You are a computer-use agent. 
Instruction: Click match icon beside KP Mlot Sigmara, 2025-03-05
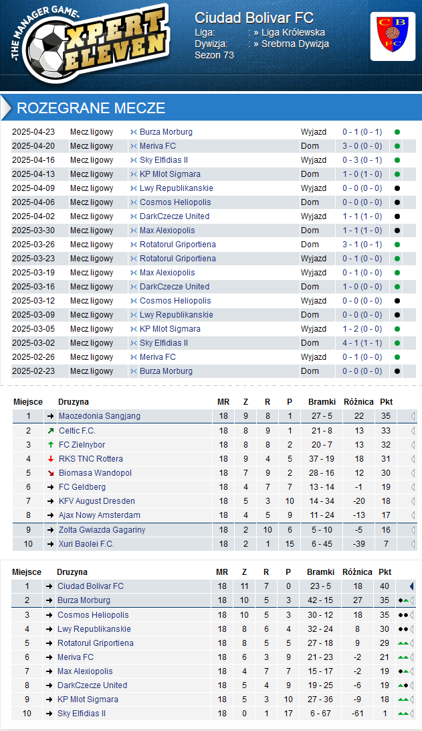(134, 329)
